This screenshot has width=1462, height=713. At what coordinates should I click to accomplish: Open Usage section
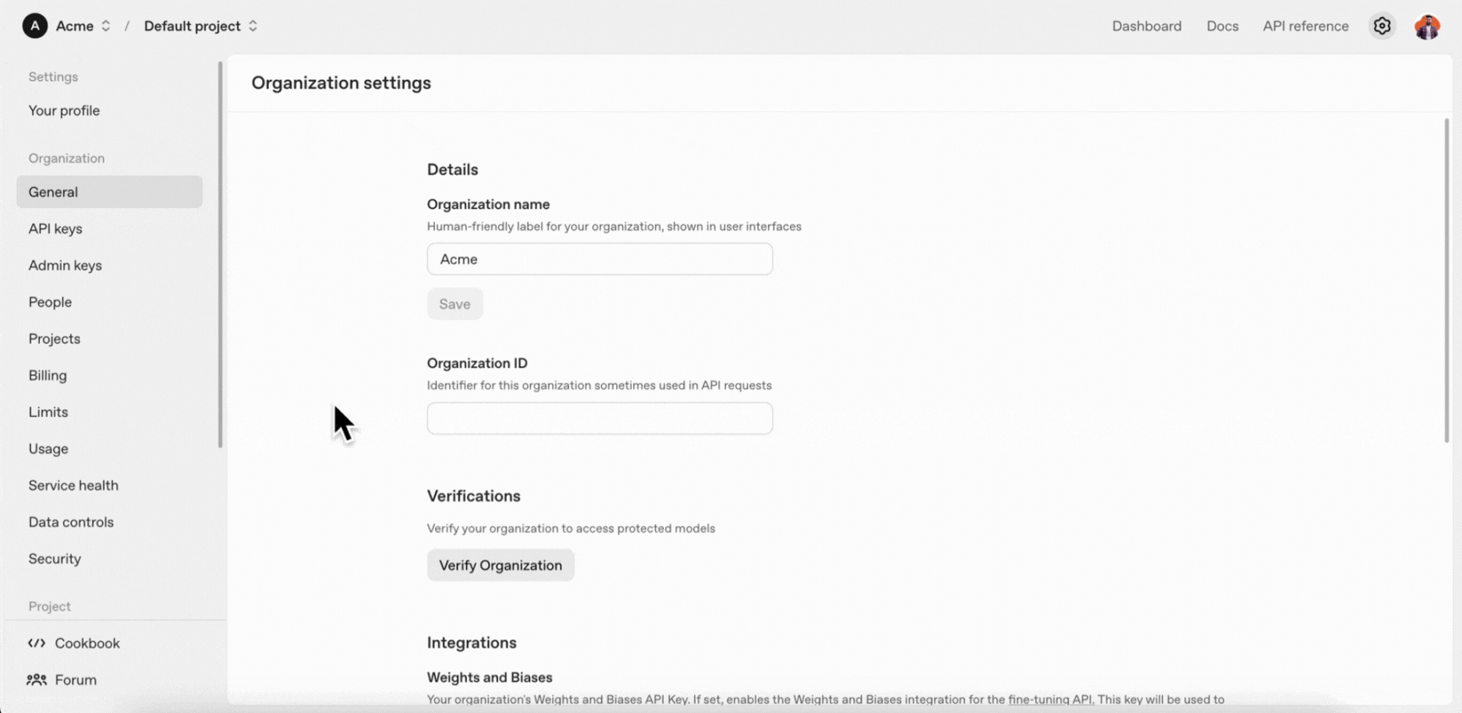(x=48, y=448)
